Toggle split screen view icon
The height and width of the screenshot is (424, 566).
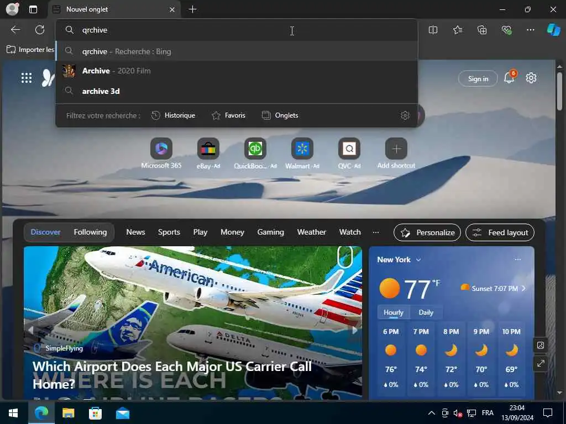click(x=433, y=30)
